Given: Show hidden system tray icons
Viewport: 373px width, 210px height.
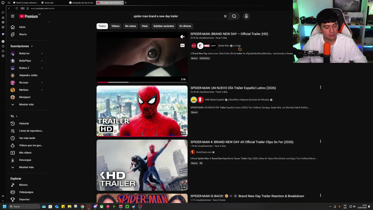Looking at the screenshot, I should coord(330,206).
